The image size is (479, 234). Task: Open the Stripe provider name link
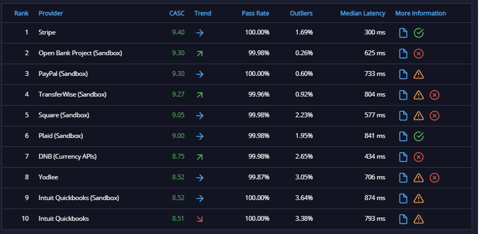(47, 32)
